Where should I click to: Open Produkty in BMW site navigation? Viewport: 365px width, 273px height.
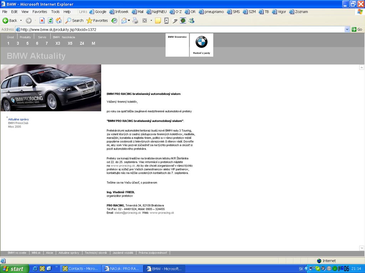click(x=25, y=37)
